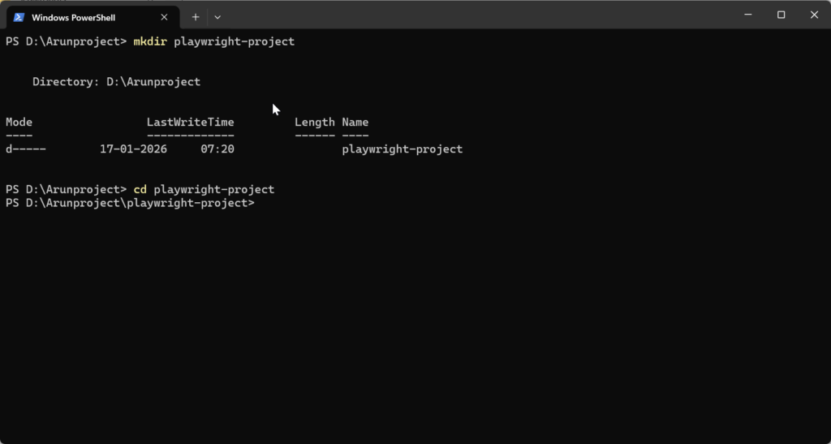The height and width of the screenshot is (444, 831).
Task: Select the Windows PowerShell tab title
Action: click(x=73, y=17)
